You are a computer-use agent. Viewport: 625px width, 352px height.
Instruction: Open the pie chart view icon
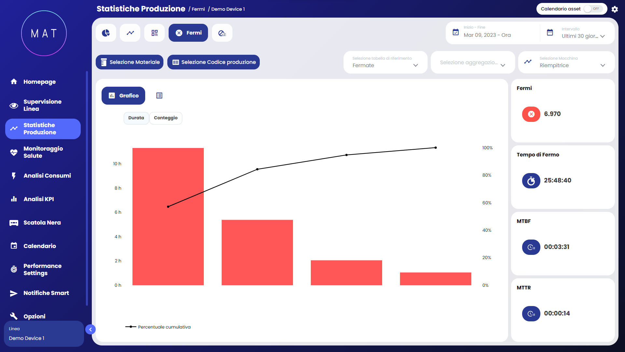(x=106, y=33)
